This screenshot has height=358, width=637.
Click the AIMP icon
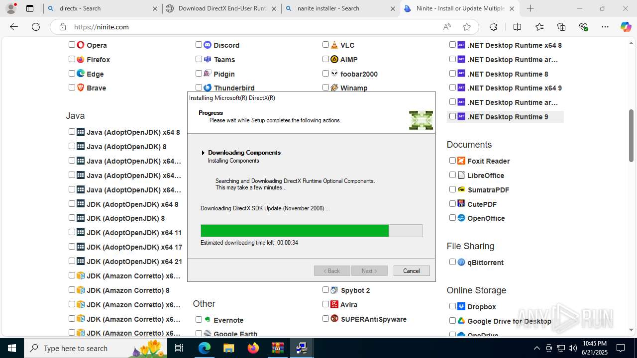(x=334, y=59)
